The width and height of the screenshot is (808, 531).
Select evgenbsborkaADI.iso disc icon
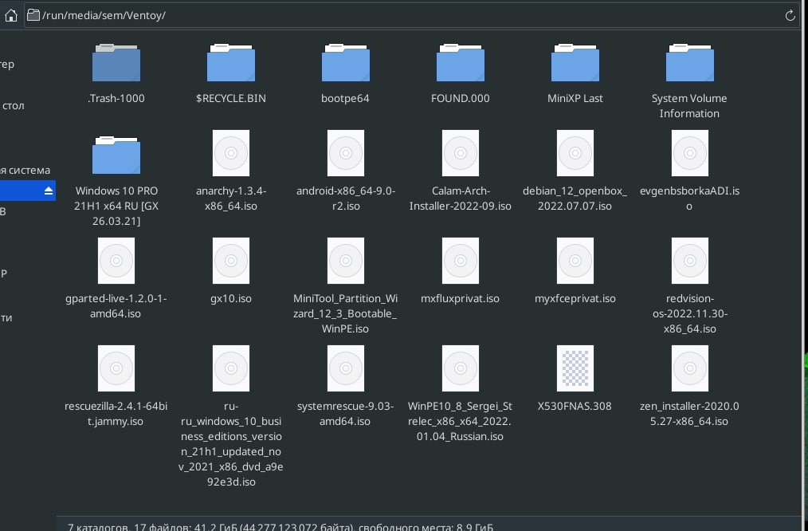click(690, 153)
